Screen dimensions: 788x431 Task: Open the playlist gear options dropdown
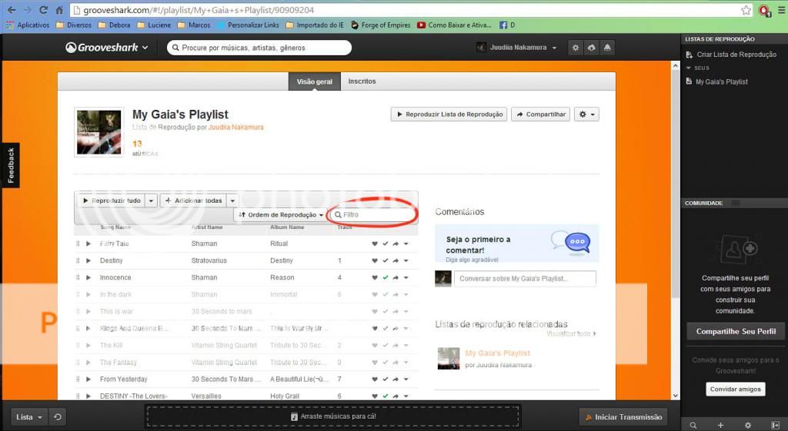click(x=587, y=114)
